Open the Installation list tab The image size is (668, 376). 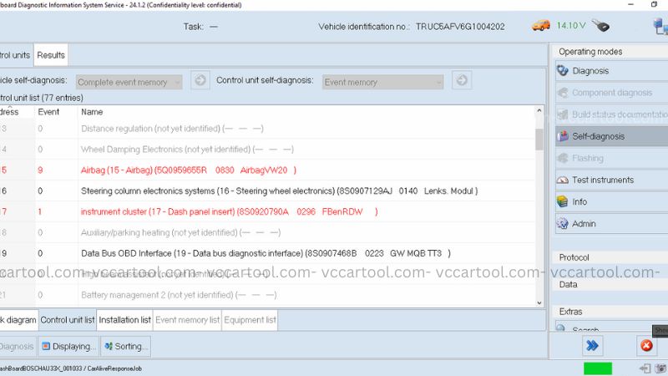124,320
